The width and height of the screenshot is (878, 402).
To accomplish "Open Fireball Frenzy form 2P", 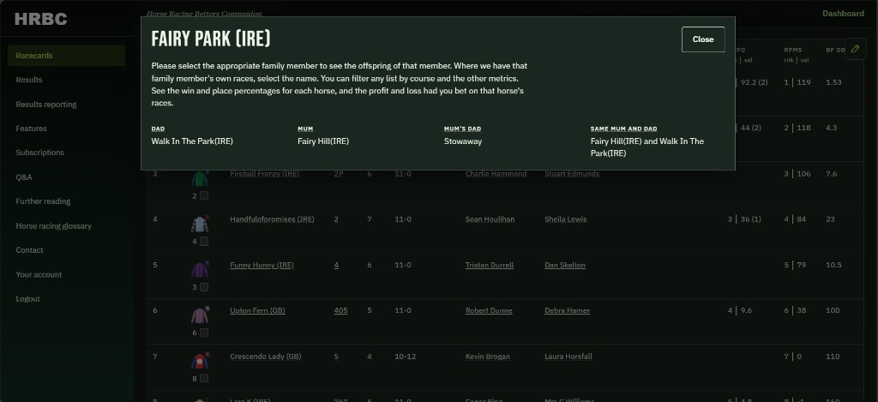I will [x=338, y=173].
